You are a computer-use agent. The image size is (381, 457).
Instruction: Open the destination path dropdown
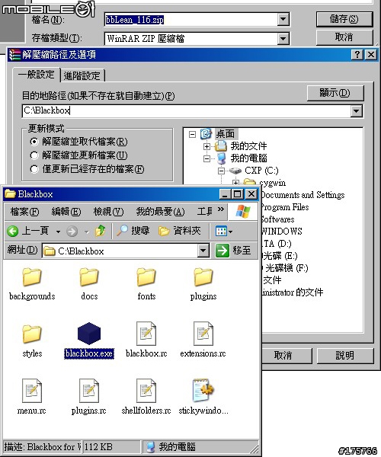pos(356,110)
